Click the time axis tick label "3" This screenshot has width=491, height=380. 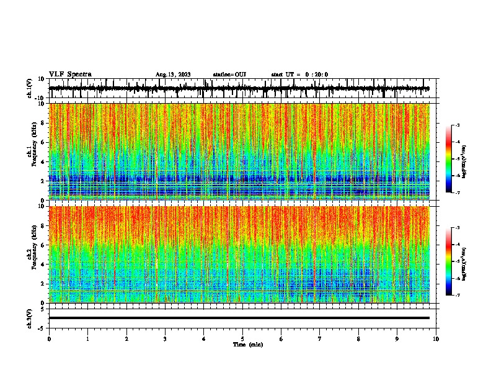(165, 339)
